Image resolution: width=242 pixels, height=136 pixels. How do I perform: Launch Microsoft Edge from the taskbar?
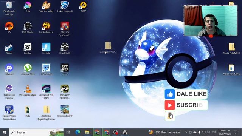click(78, 132)
